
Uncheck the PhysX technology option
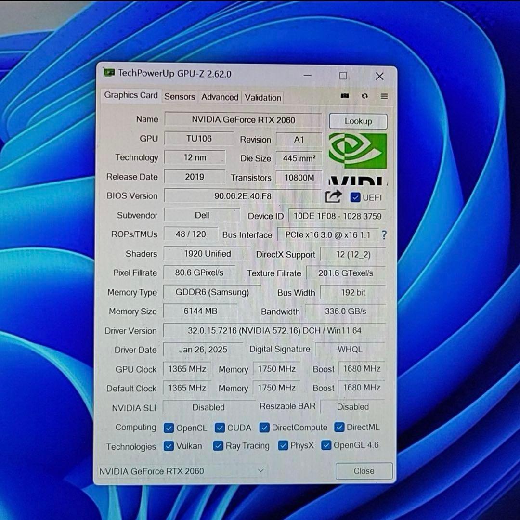[x=283, y=446]
